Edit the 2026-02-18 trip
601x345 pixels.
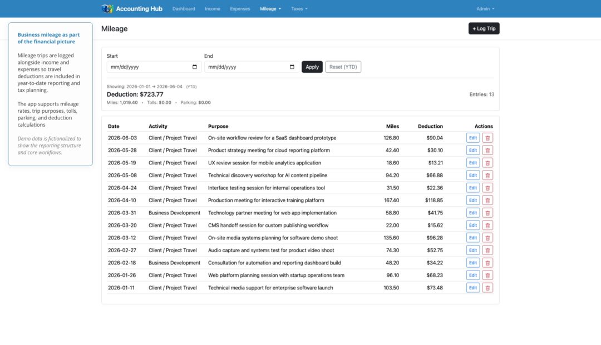point(473,263)
